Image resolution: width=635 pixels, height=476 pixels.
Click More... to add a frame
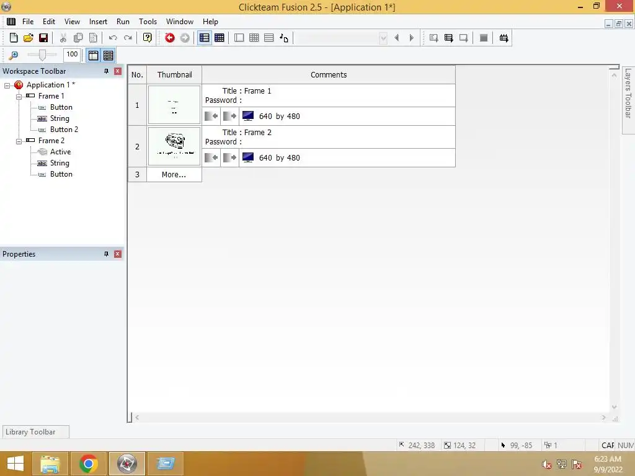(174, 174)
